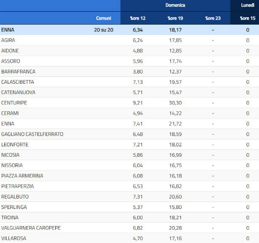Select the NICOSIA name
The image size is (259, 243).
(10, 155)
